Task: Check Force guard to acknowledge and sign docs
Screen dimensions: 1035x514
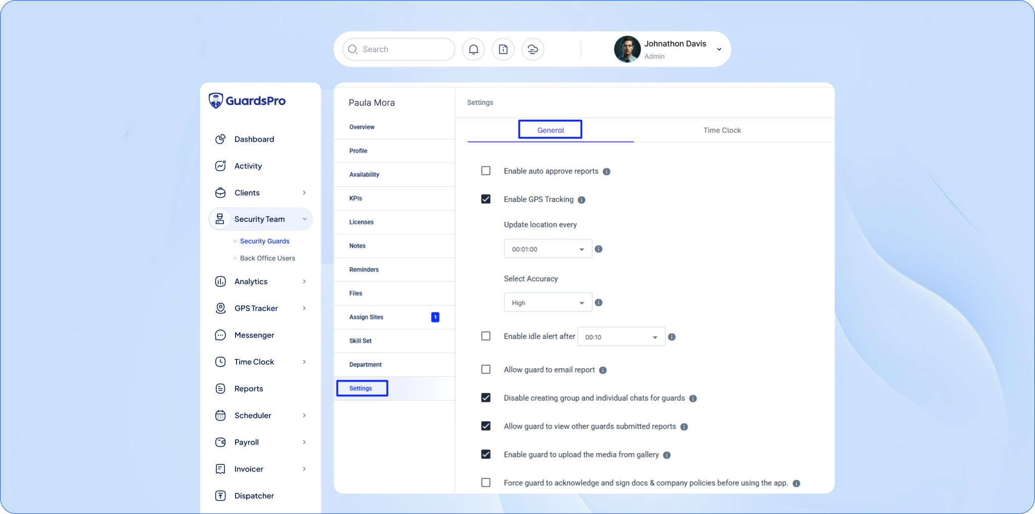Action: [x=486, y=483]
